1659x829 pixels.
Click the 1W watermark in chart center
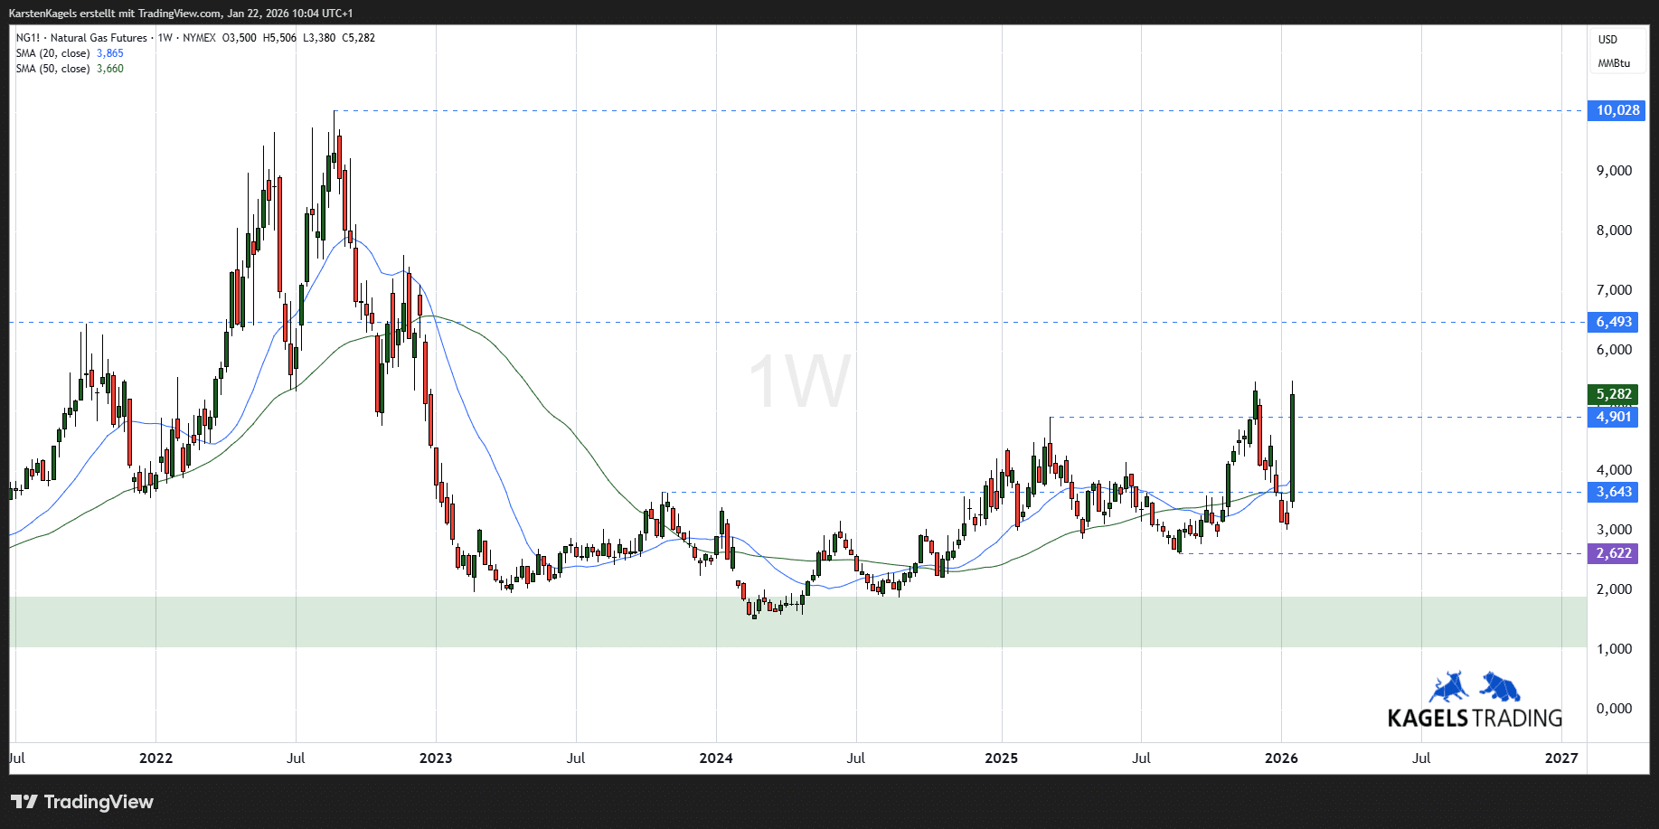(799, 381)
